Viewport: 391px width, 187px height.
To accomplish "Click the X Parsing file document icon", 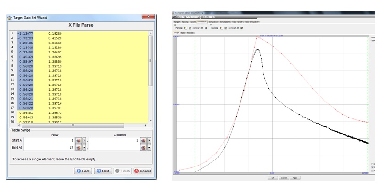I will tap(190, 28).
